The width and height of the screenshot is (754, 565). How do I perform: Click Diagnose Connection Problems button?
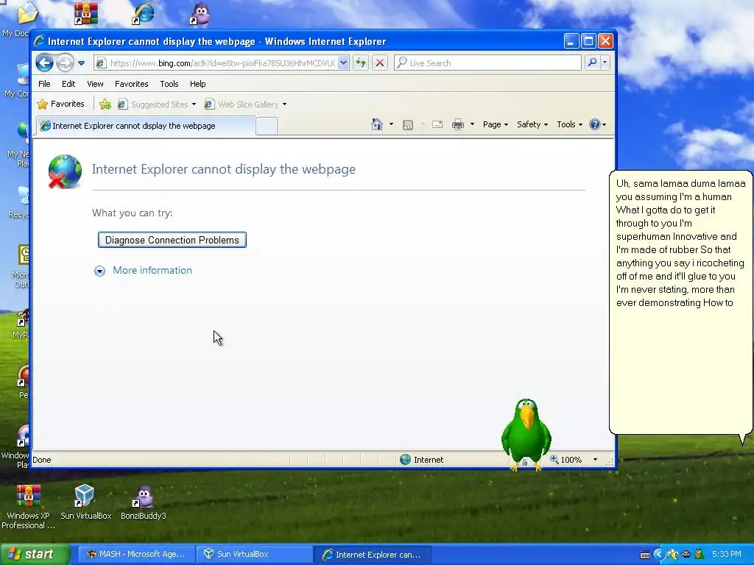point(172,240)
